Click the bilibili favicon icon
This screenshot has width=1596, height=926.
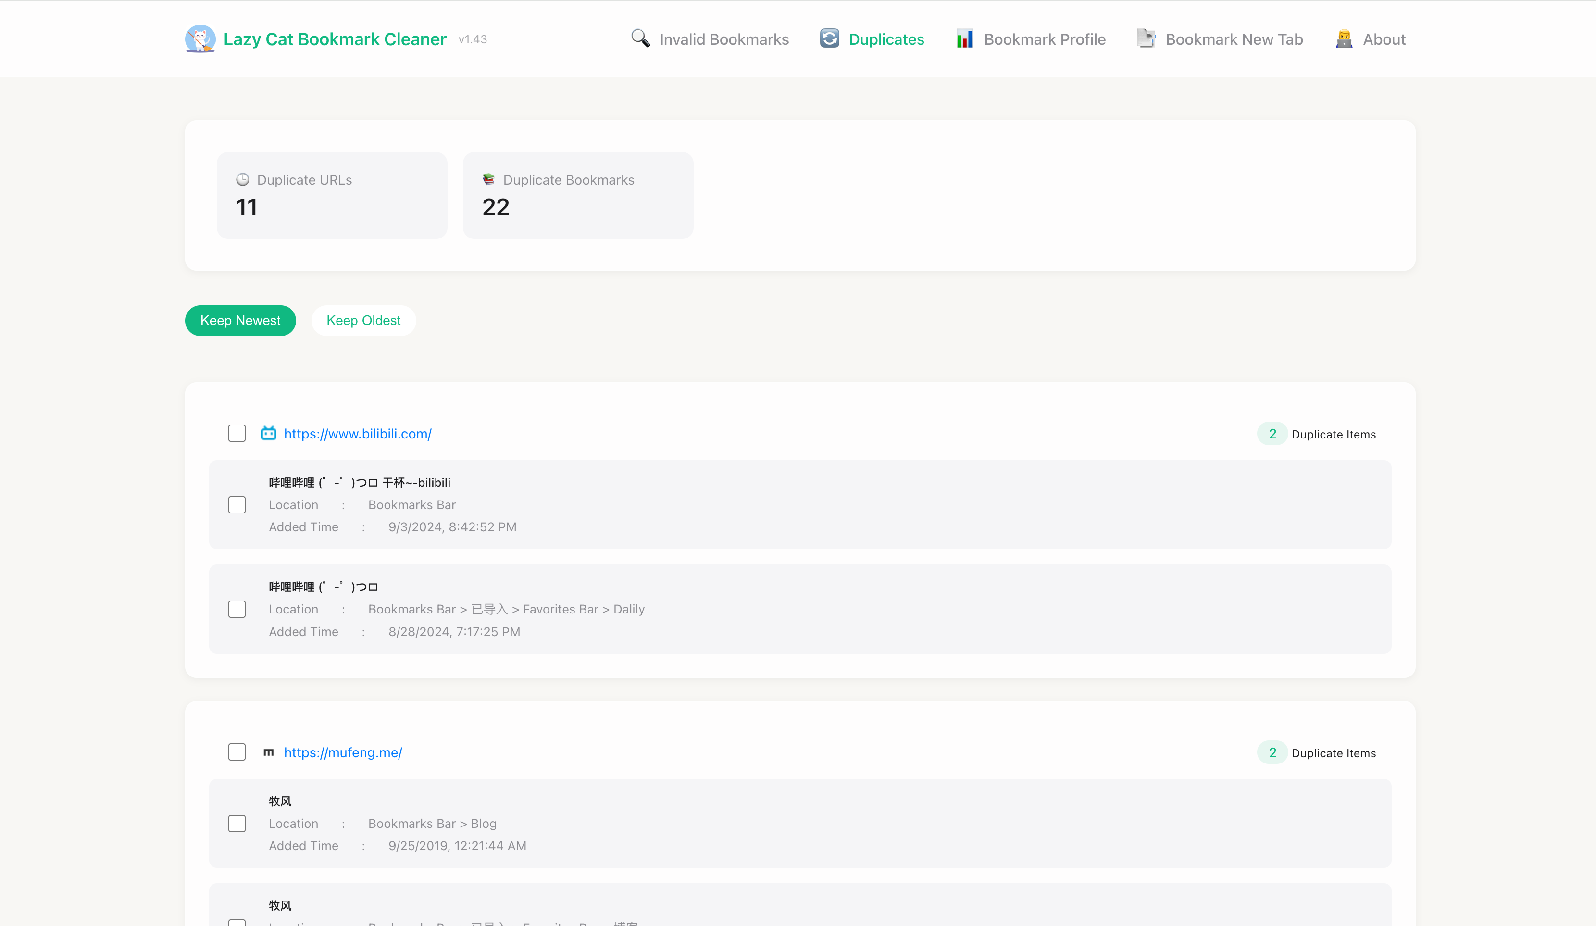click(x=269, y=434)
